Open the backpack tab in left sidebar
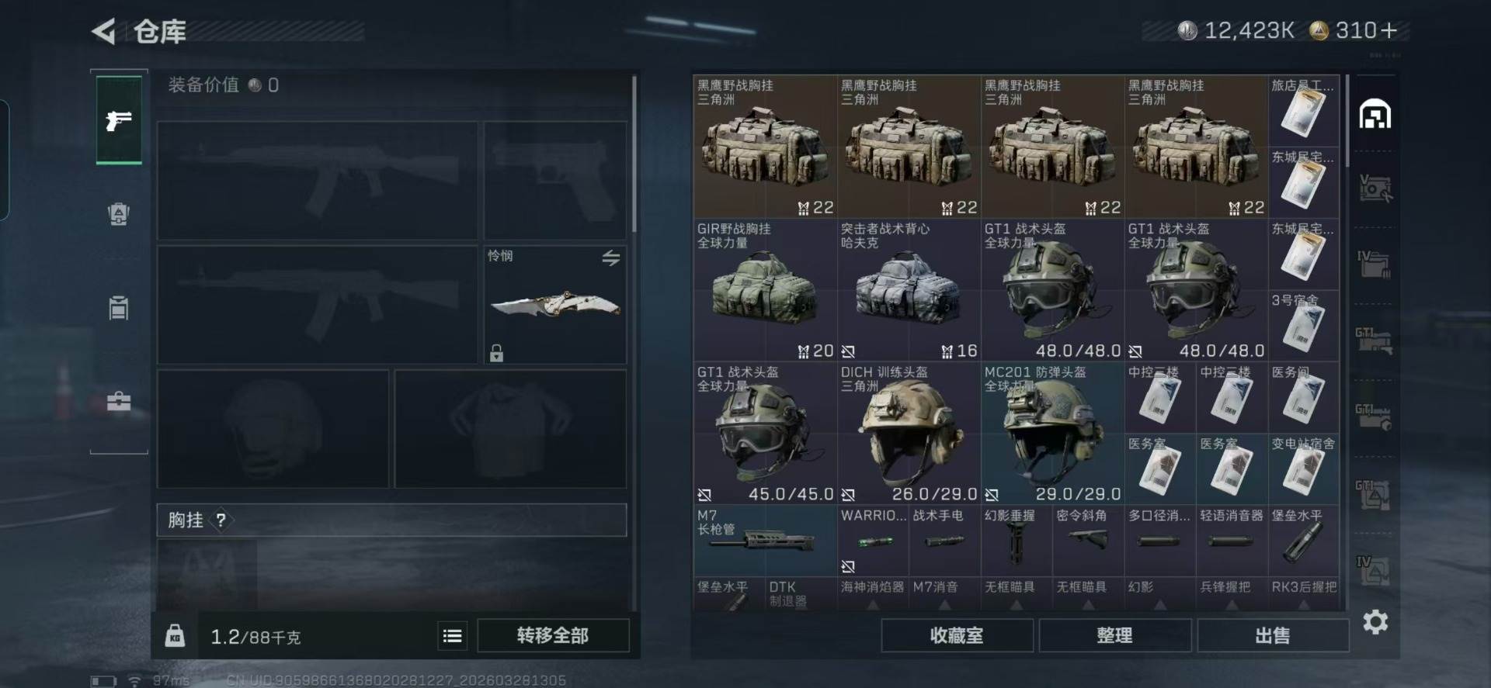 coord(119,214)
